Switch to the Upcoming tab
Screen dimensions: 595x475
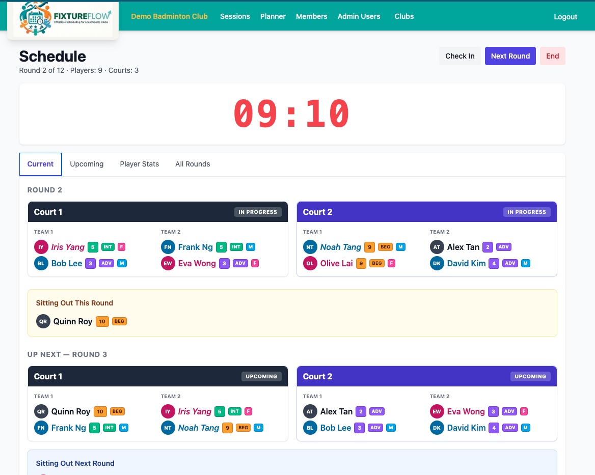87,164
